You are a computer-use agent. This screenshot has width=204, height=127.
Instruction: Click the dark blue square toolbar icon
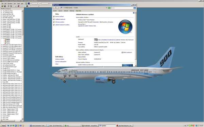29,3
